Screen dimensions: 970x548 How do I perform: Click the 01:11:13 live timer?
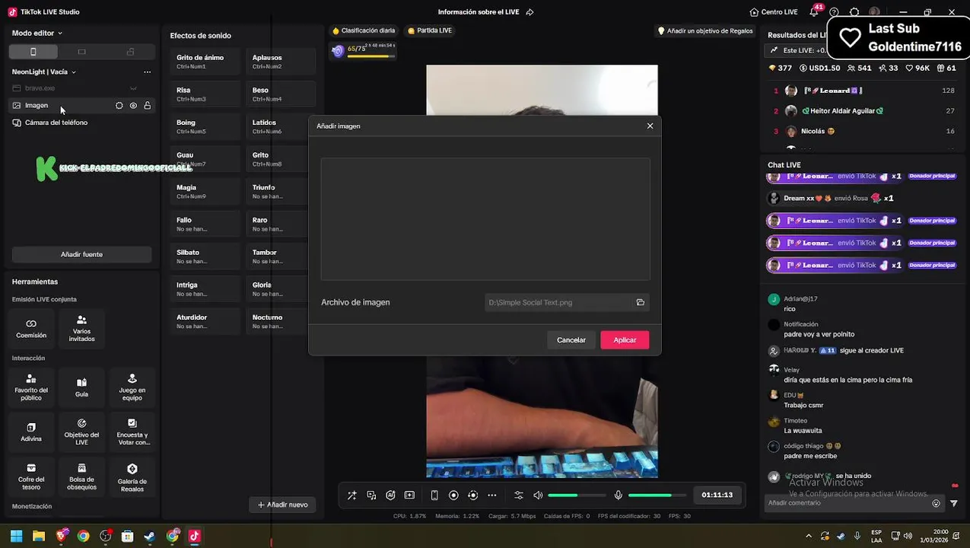tap(717, 495)
